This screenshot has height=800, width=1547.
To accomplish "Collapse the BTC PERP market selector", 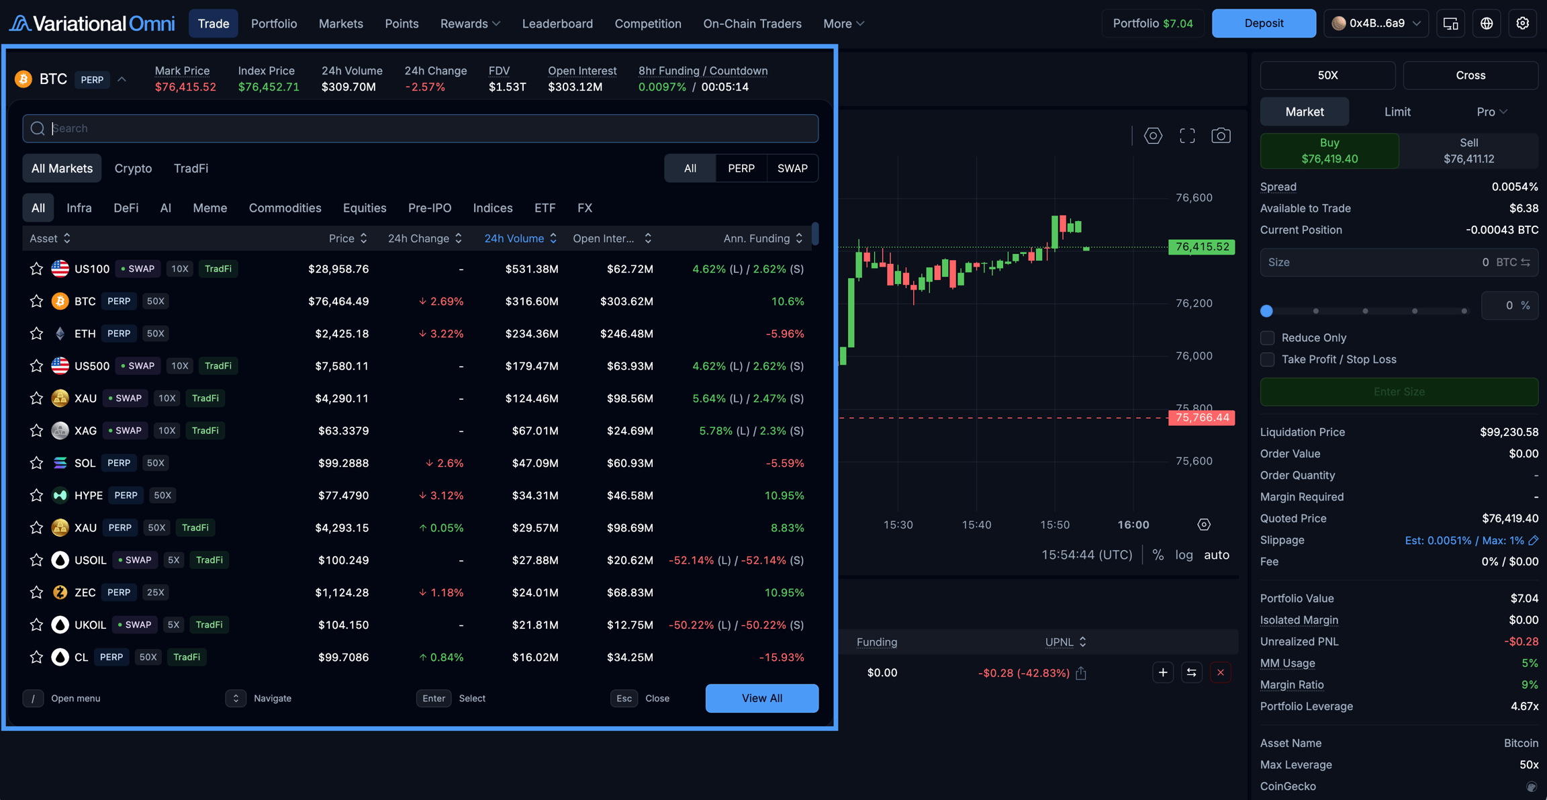I will click(122, 79).
